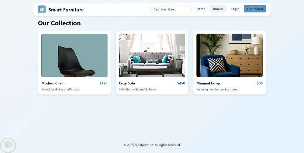
Task: Open the Home nav link
Action: [x=201, y=9]
